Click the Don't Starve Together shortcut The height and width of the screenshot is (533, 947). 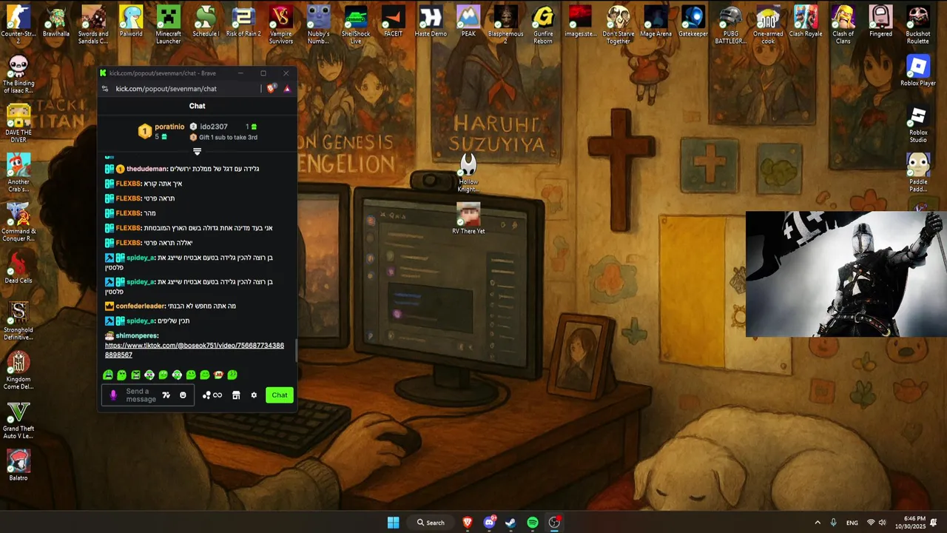[x=618, y=24]
